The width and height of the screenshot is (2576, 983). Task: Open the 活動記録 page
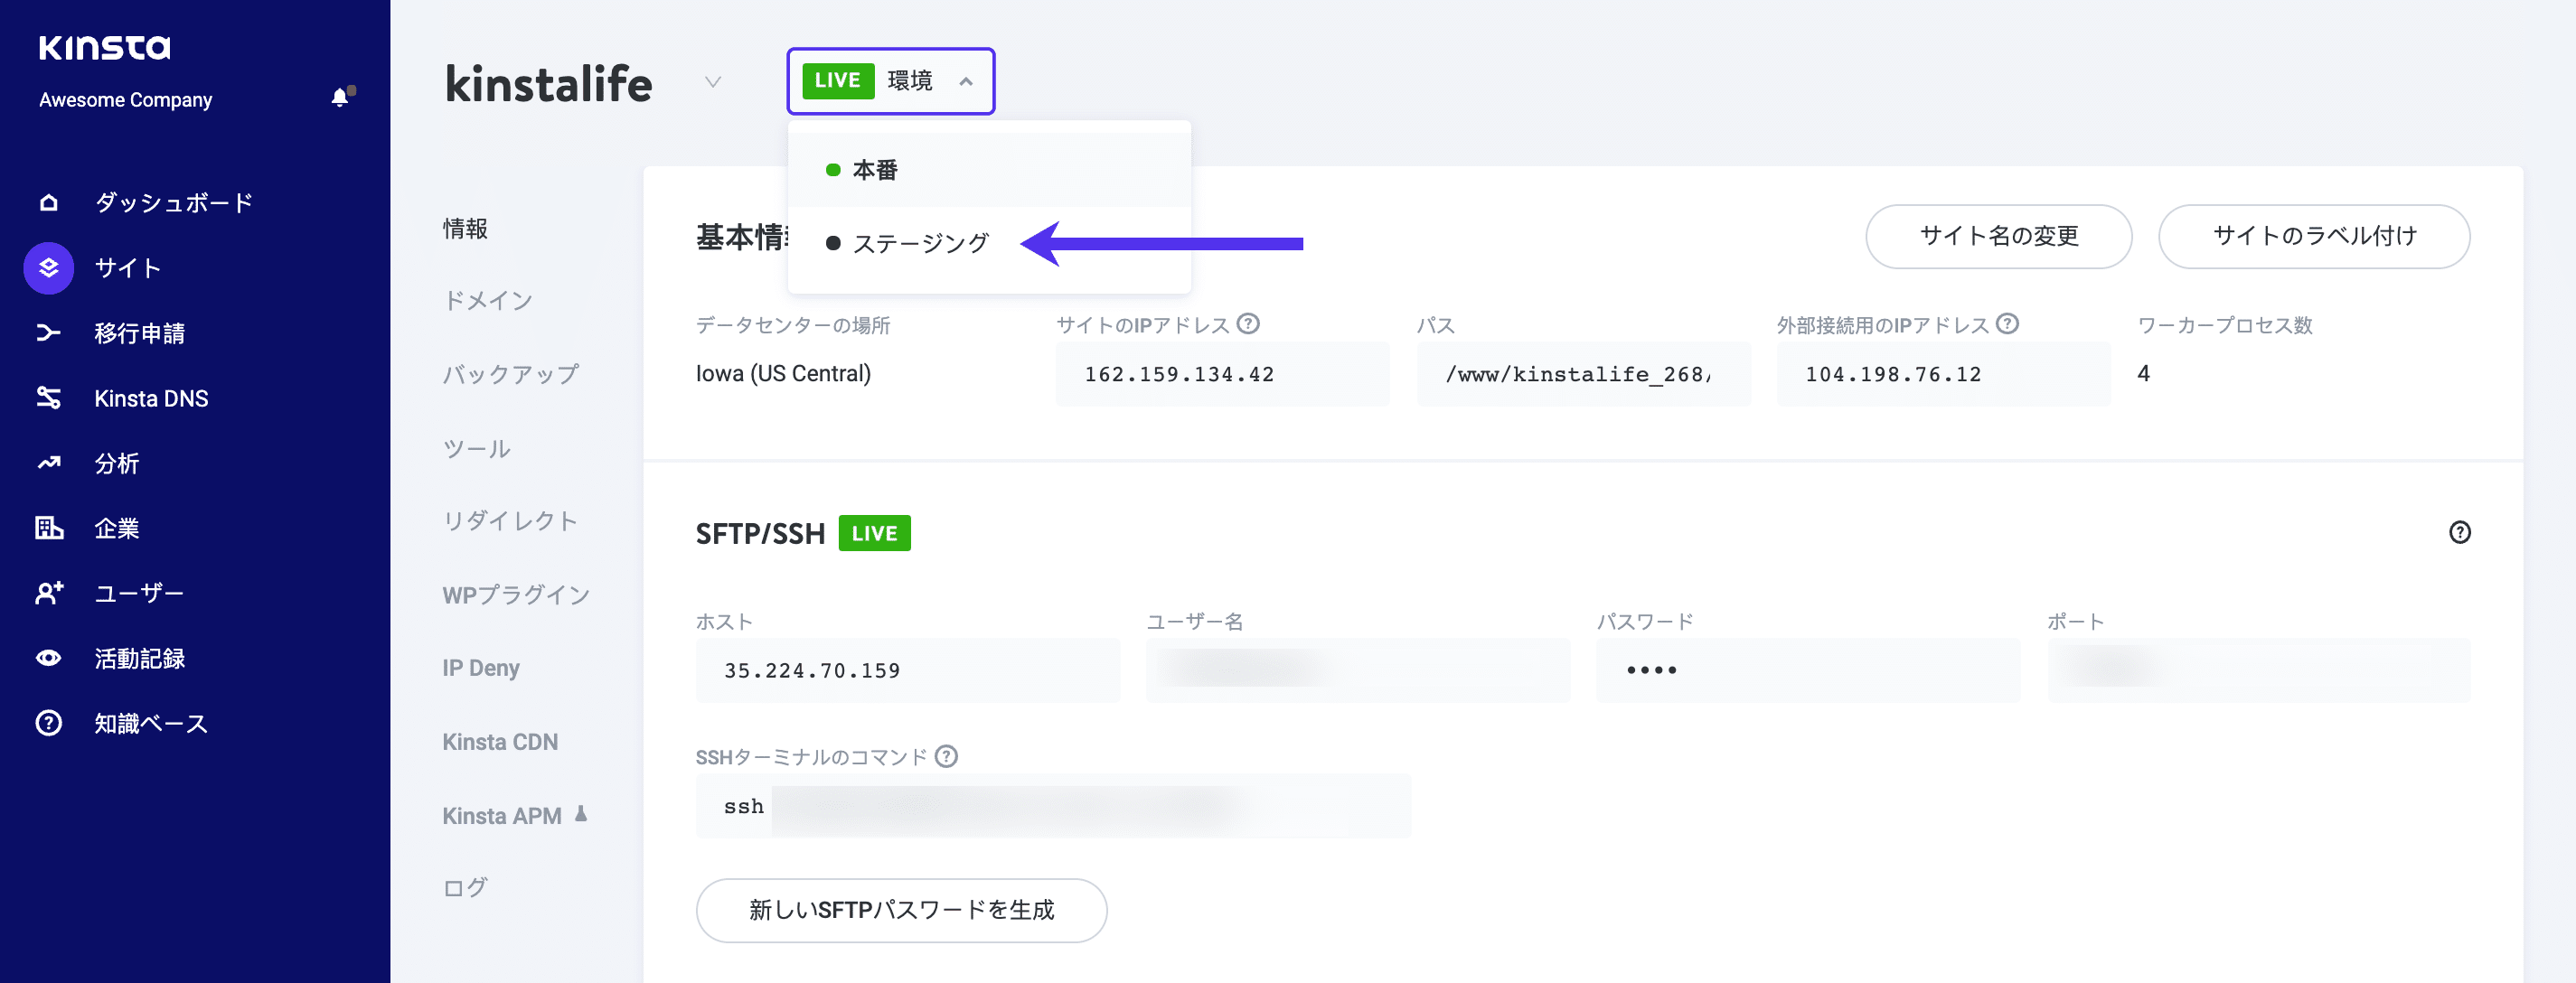(138, 657)
